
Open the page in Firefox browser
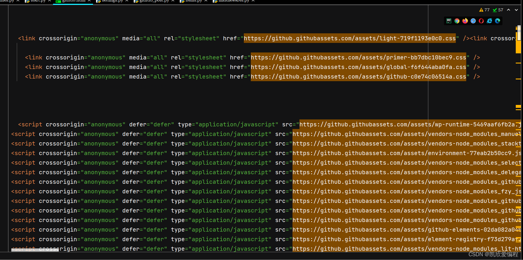465,21
